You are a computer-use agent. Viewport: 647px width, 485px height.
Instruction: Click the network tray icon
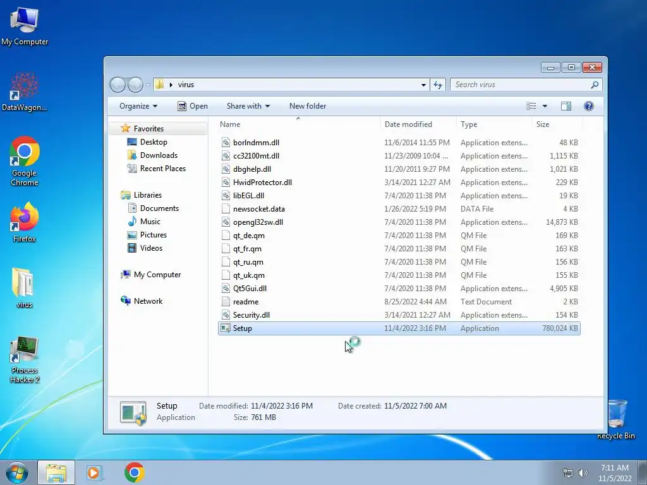pyautogui.click(x=568, y=474)
